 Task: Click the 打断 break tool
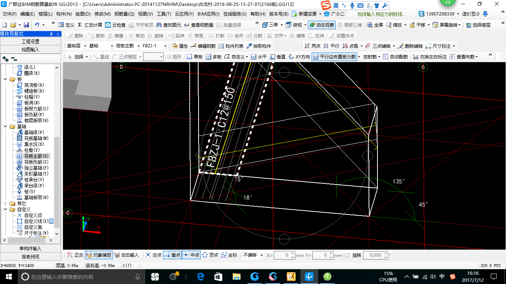pos(216,35)
